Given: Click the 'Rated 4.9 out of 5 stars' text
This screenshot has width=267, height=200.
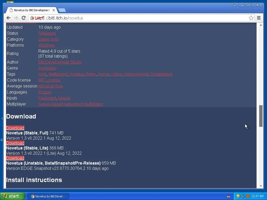Looking at the screenshot, I should tap(59, 51).
